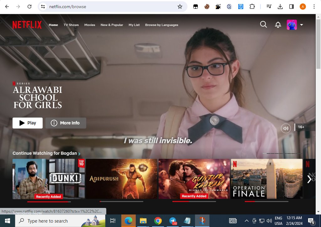Open More Info for featured series
The width and height of the screenshot is (321, 227).
pos(66,123)
